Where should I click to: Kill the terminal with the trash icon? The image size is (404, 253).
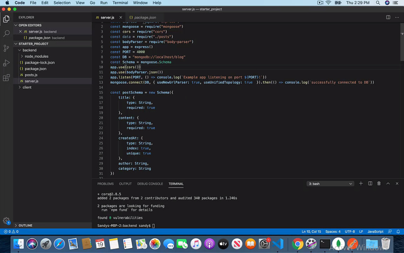[x=379, y=183]
